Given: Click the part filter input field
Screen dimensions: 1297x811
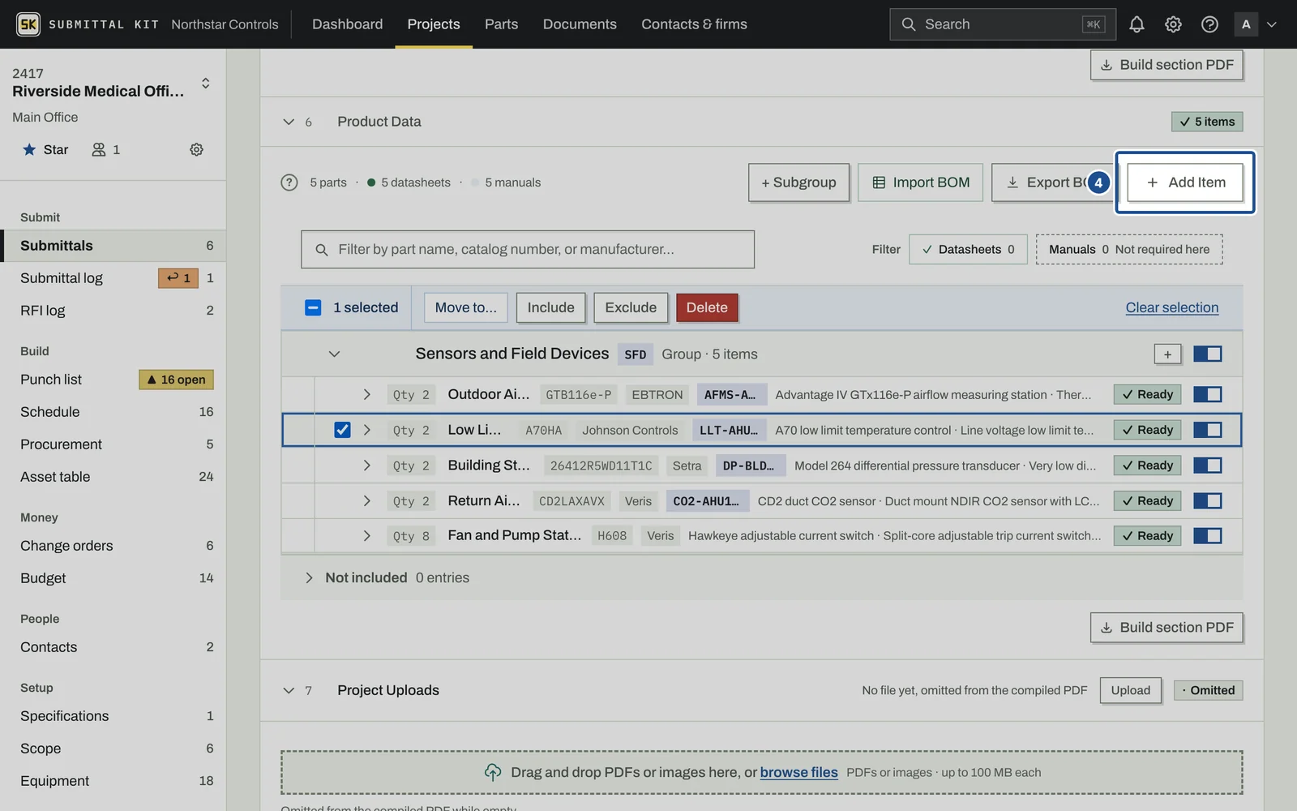Looking at the screenshot, I should point(528,250).
